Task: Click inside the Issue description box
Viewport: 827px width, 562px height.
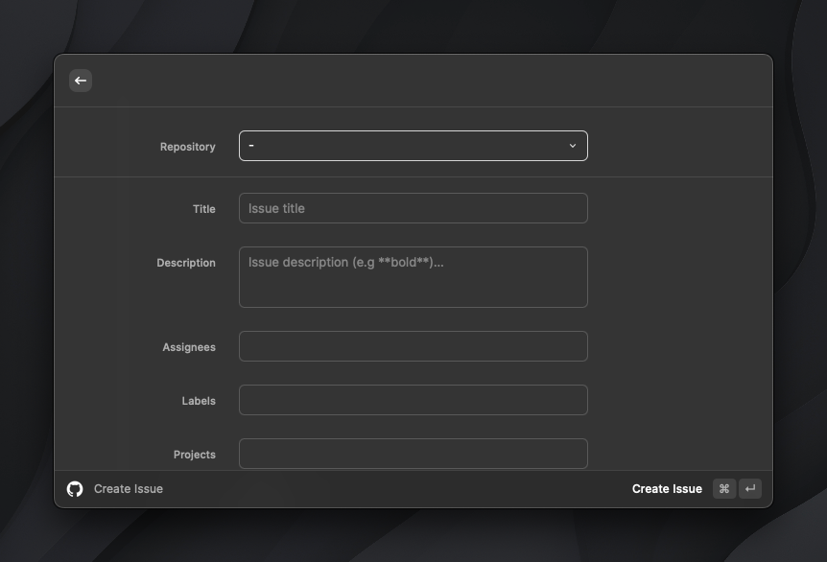Action: tap(413, 277)
